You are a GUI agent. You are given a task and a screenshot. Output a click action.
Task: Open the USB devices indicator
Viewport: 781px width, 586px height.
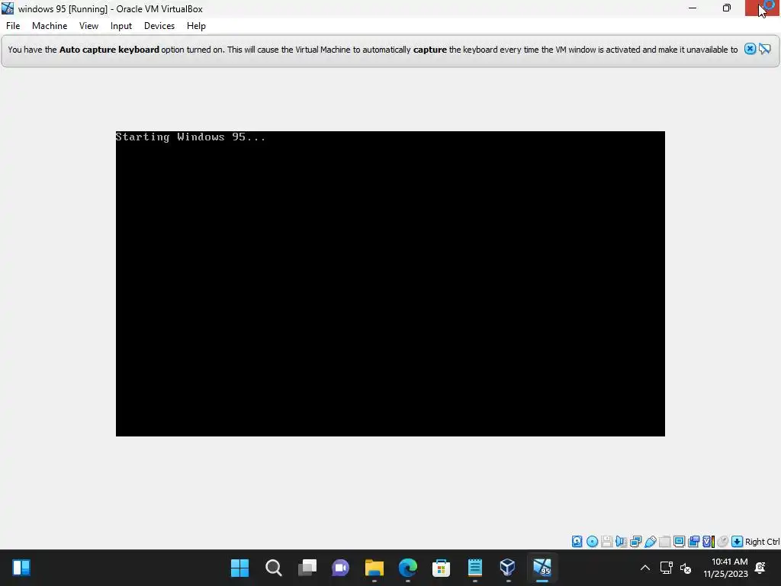[650, 542]
